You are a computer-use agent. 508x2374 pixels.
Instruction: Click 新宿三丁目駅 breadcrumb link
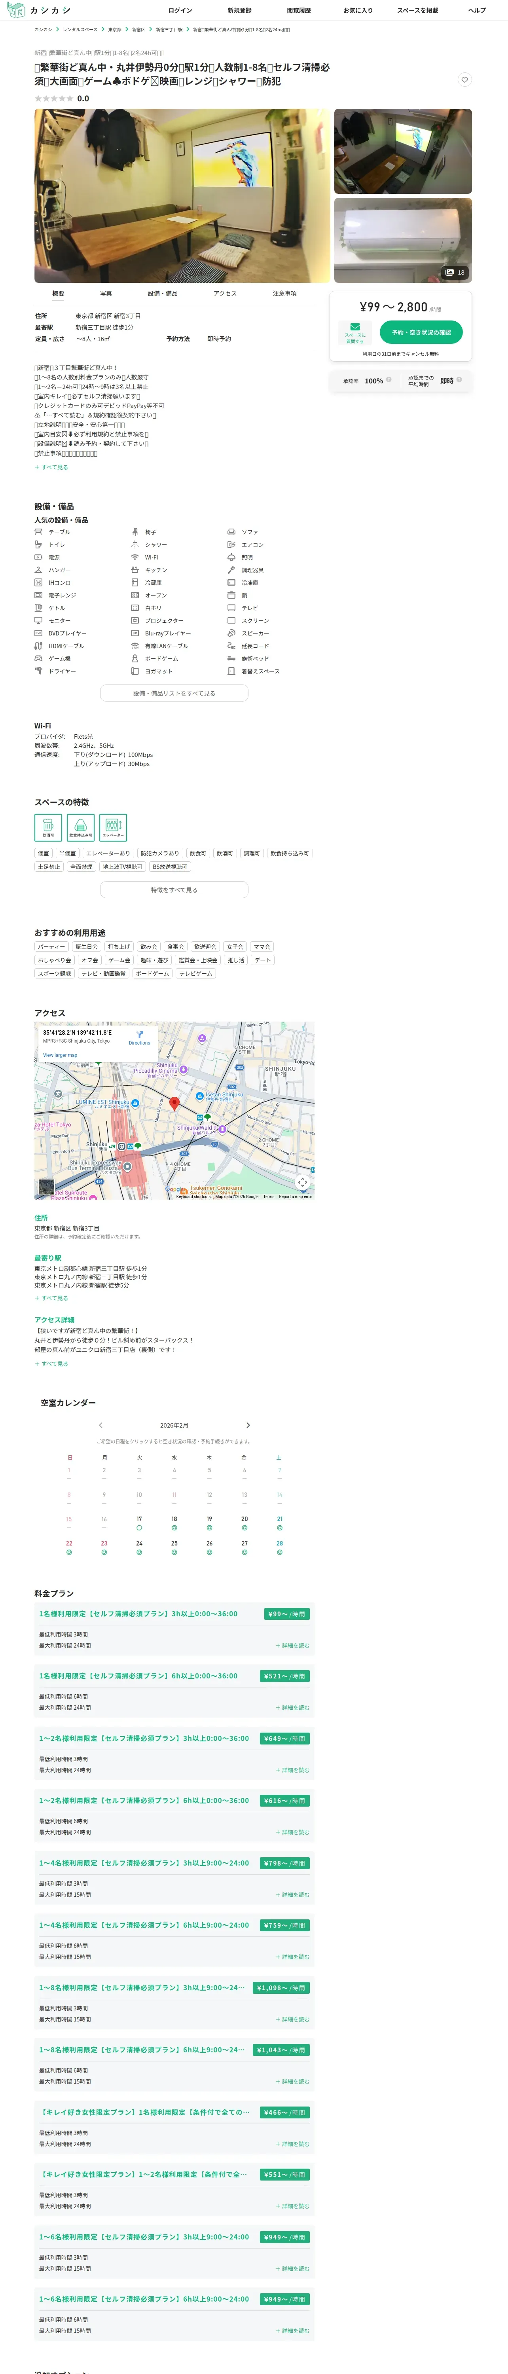pos(169,30)
